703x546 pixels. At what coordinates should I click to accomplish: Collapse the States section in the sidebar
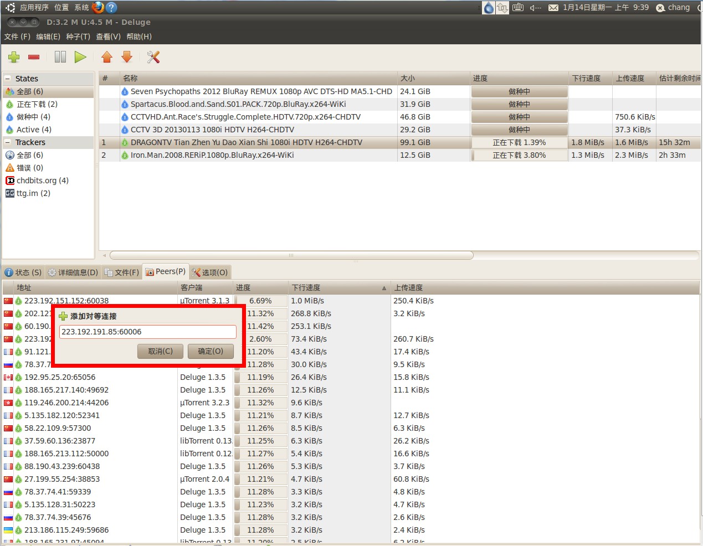(8, 79)
